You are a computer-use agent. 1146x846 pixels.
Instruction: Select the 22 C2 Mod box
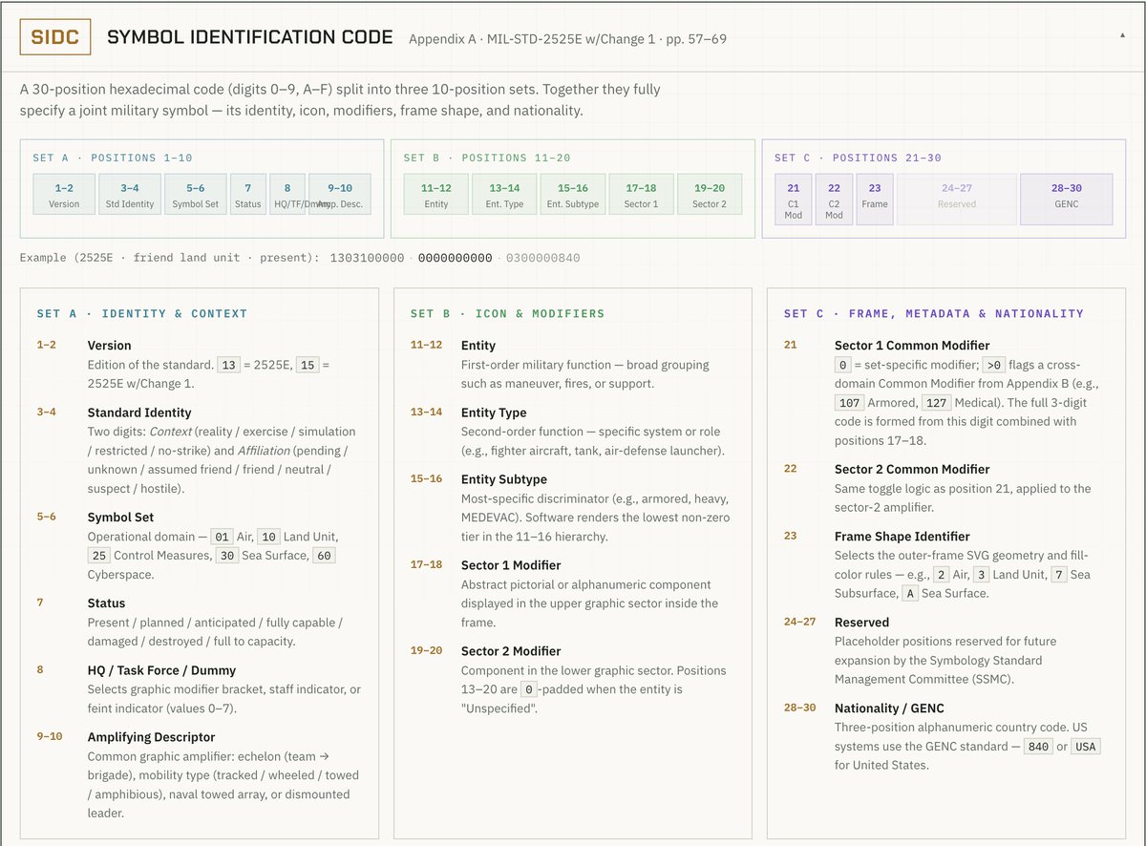[835, 199]
